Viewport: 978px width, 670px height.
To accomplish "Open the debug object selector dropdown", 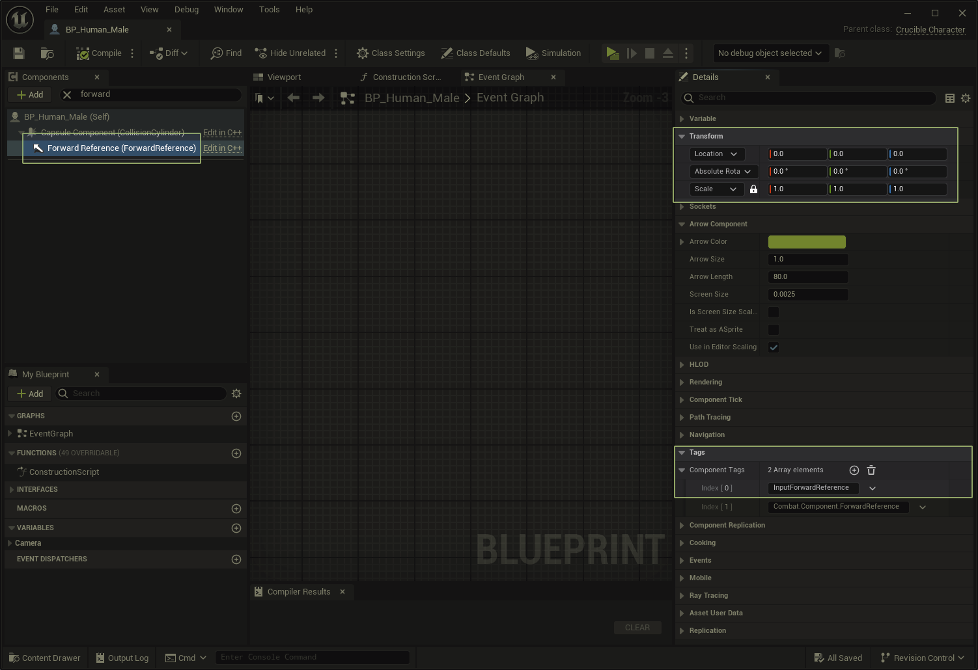I will pos(770,53).
